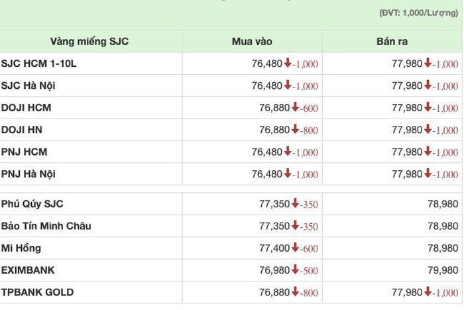The image size is (464, 310).
Task: Click the down arrow in EXIMBANK Mua vào cell
Action: (x=295, y=270)
